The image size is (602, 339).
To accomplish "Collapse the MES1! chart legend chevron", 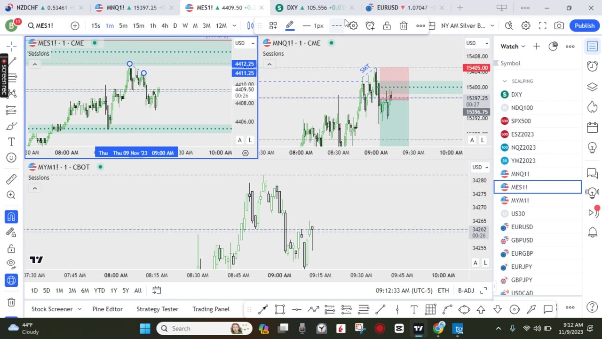I will 34,65.
